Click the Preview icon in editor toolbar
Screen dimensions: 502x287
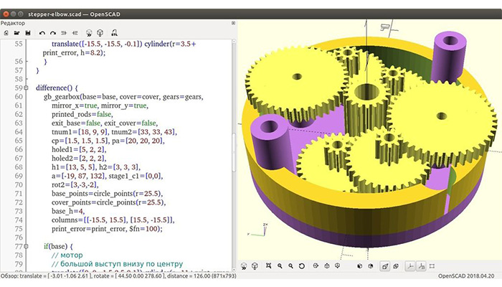click(x=89, y=33)
